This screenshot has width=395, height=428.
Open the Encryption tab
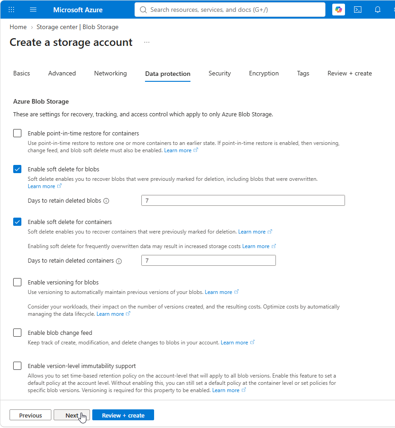[x=264, y=74]
